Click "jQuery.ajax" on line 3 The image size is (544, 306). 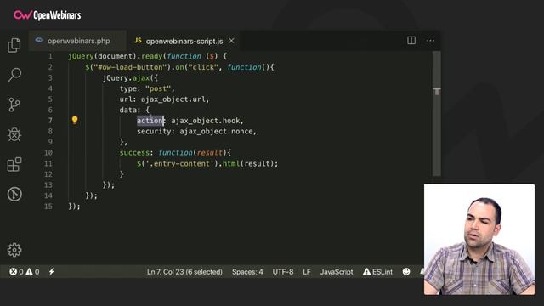pos(126,78)
